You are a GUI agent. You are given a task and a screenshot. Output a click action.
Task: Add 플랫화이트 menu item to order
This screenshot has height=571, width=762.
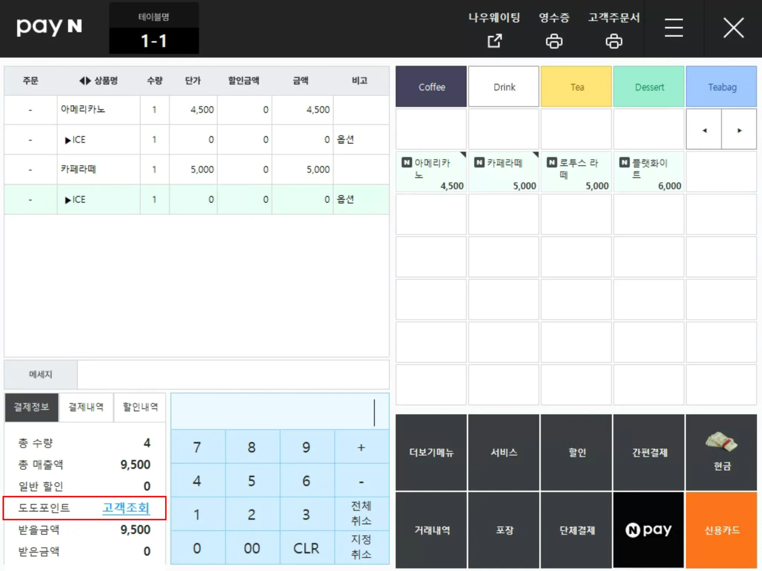click(649, 172)
